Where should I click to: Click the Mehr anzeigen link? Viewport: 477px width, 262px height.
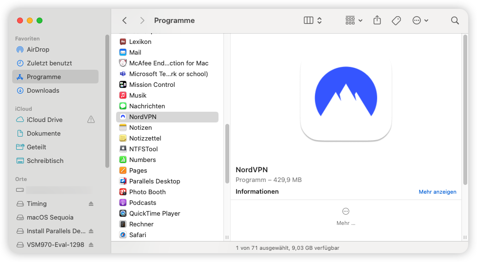click(x=437, y=192)
